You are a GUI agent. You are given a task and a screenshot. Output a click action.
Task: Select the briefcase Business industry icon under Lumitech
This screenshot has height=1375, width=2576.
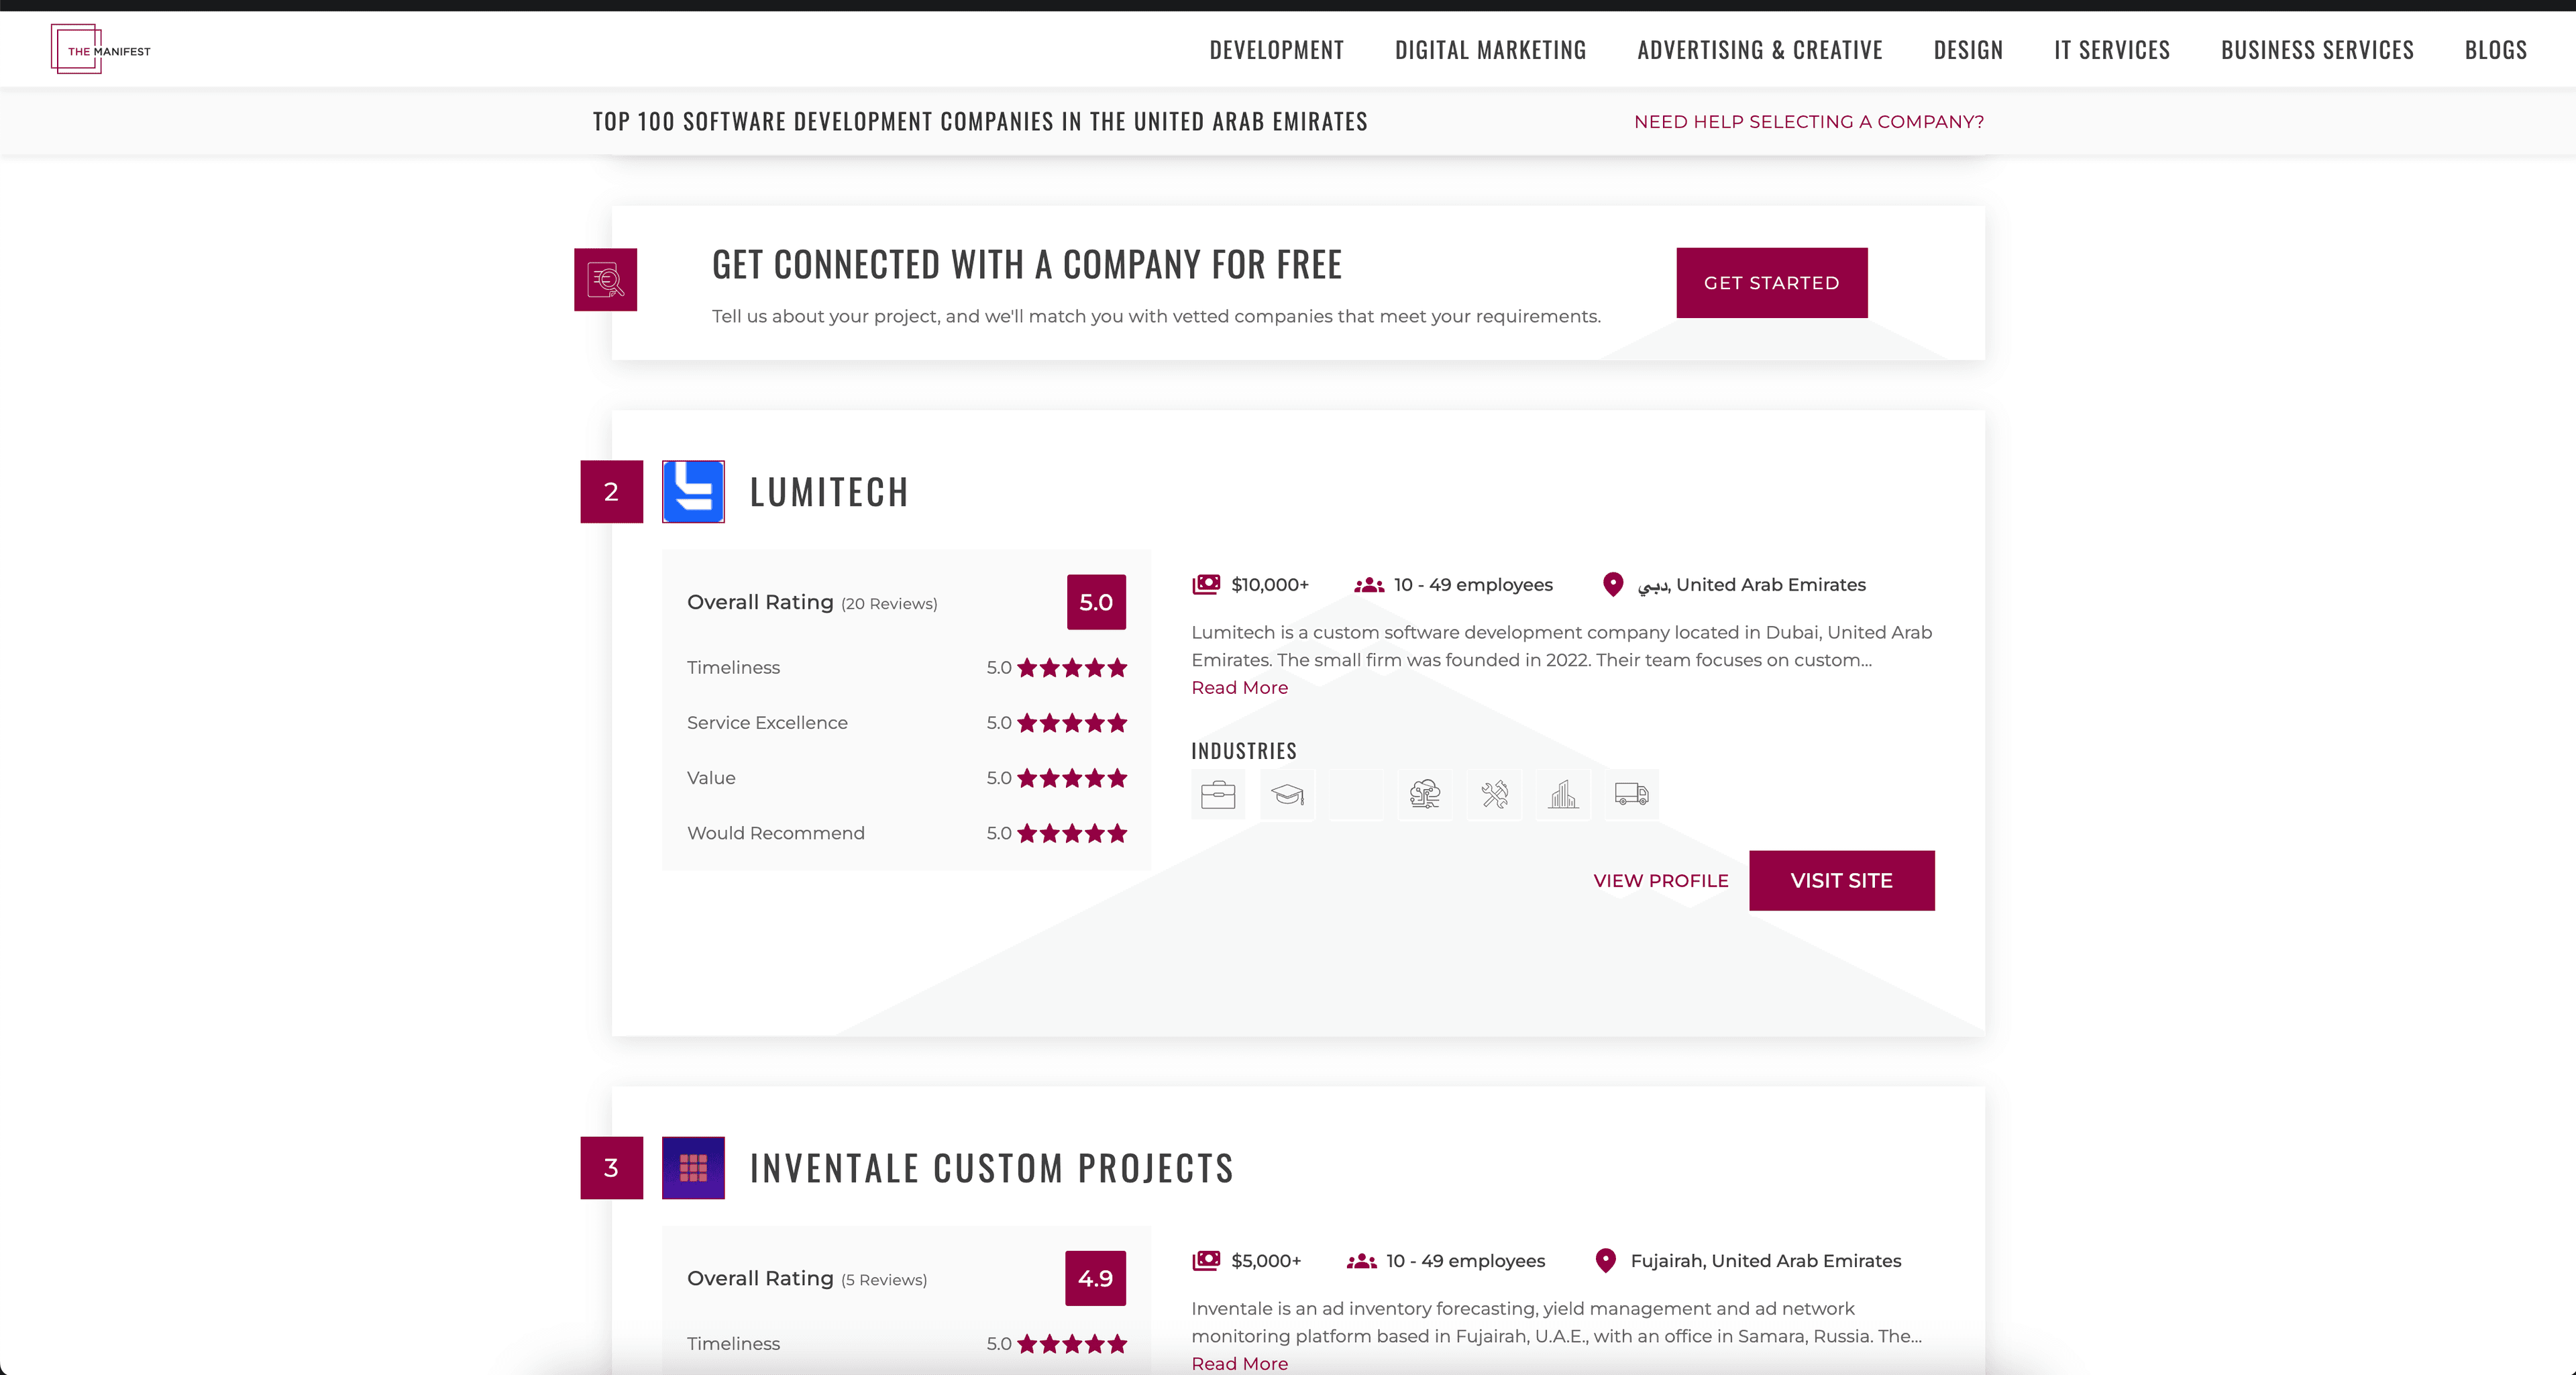click(1217, 794)
